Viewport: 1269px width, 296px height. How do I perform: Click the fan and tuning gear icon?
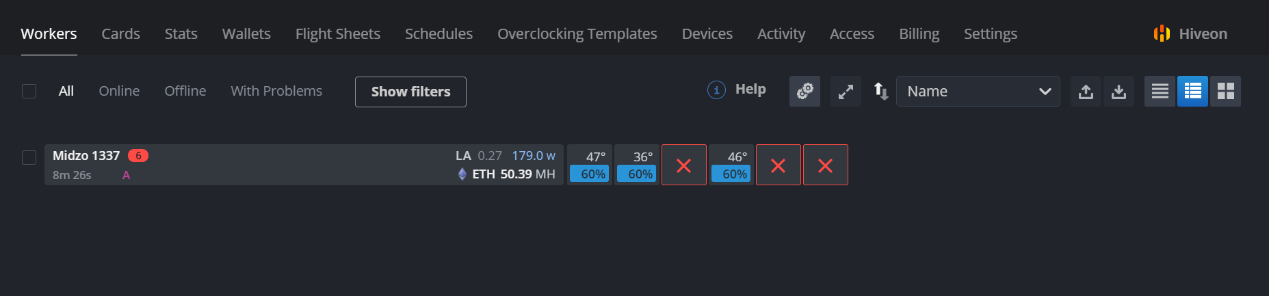click(x=804, y=91)
